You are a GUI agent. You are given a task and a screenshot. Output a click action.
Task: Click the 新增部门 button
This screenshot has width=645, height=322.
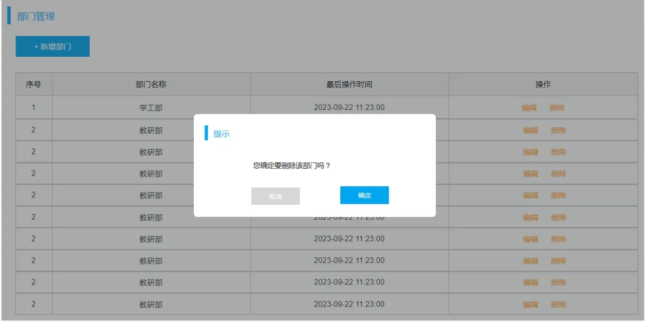[x=53, y=47]
